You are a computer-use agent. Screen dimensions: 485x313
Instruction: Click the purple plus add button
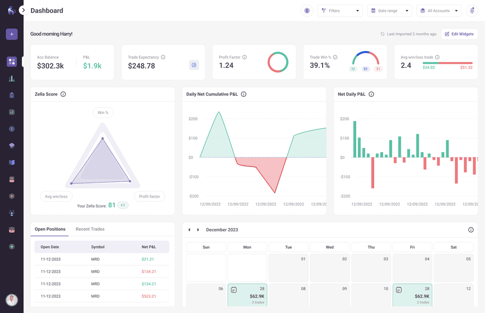point(12,34)
